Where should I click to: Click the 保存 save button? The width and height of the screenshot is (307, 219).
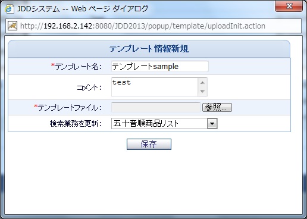(149, 144)
